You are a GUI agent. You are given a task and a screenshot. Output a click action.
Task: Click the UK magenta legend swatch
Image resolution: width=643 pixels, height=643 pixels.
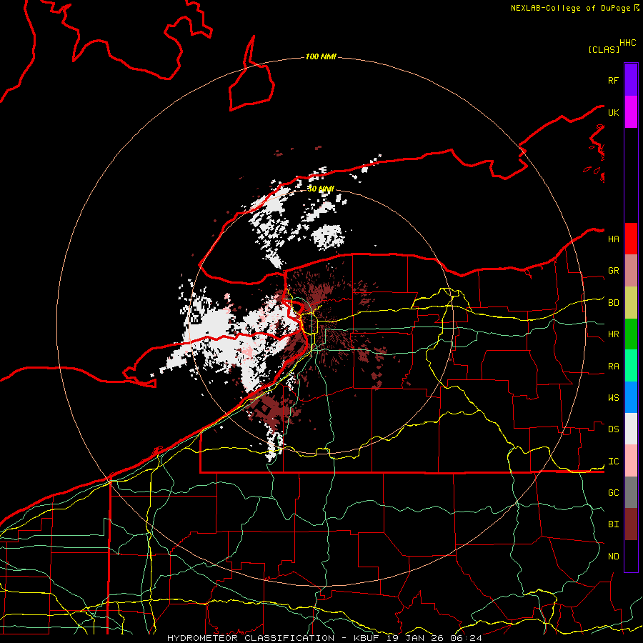631,112
